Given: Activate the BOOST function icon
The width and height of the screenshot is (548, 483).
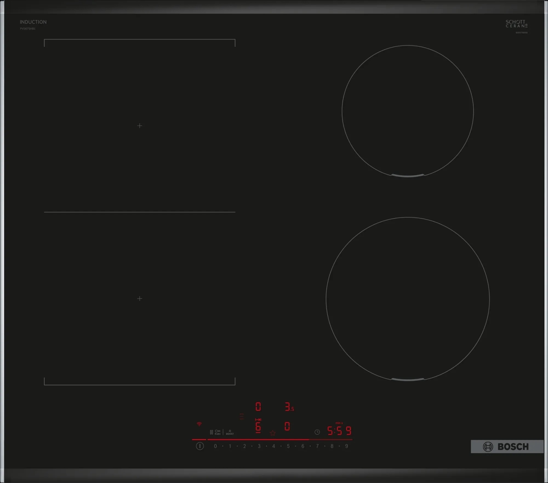Looking at the screenshot, I should (230, 432).
